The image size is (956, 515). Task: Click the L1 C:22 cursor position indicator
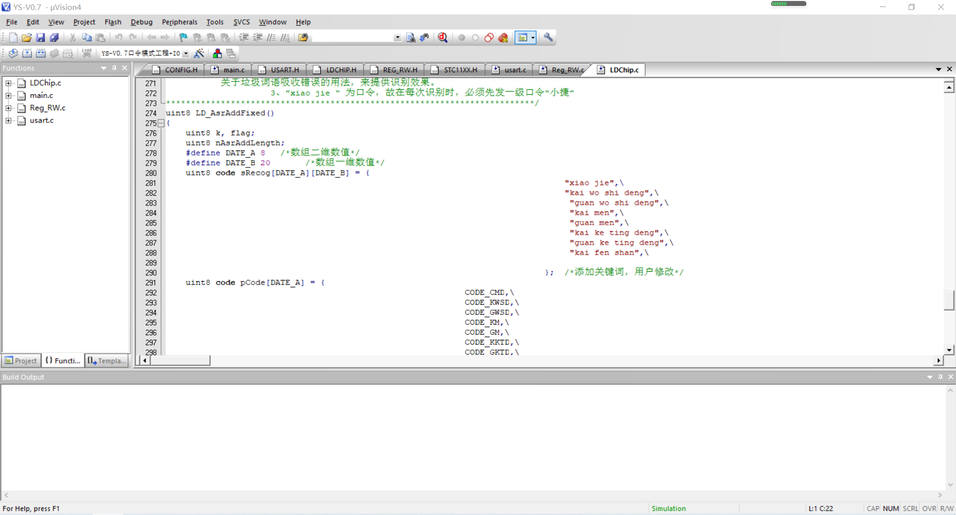820,509
